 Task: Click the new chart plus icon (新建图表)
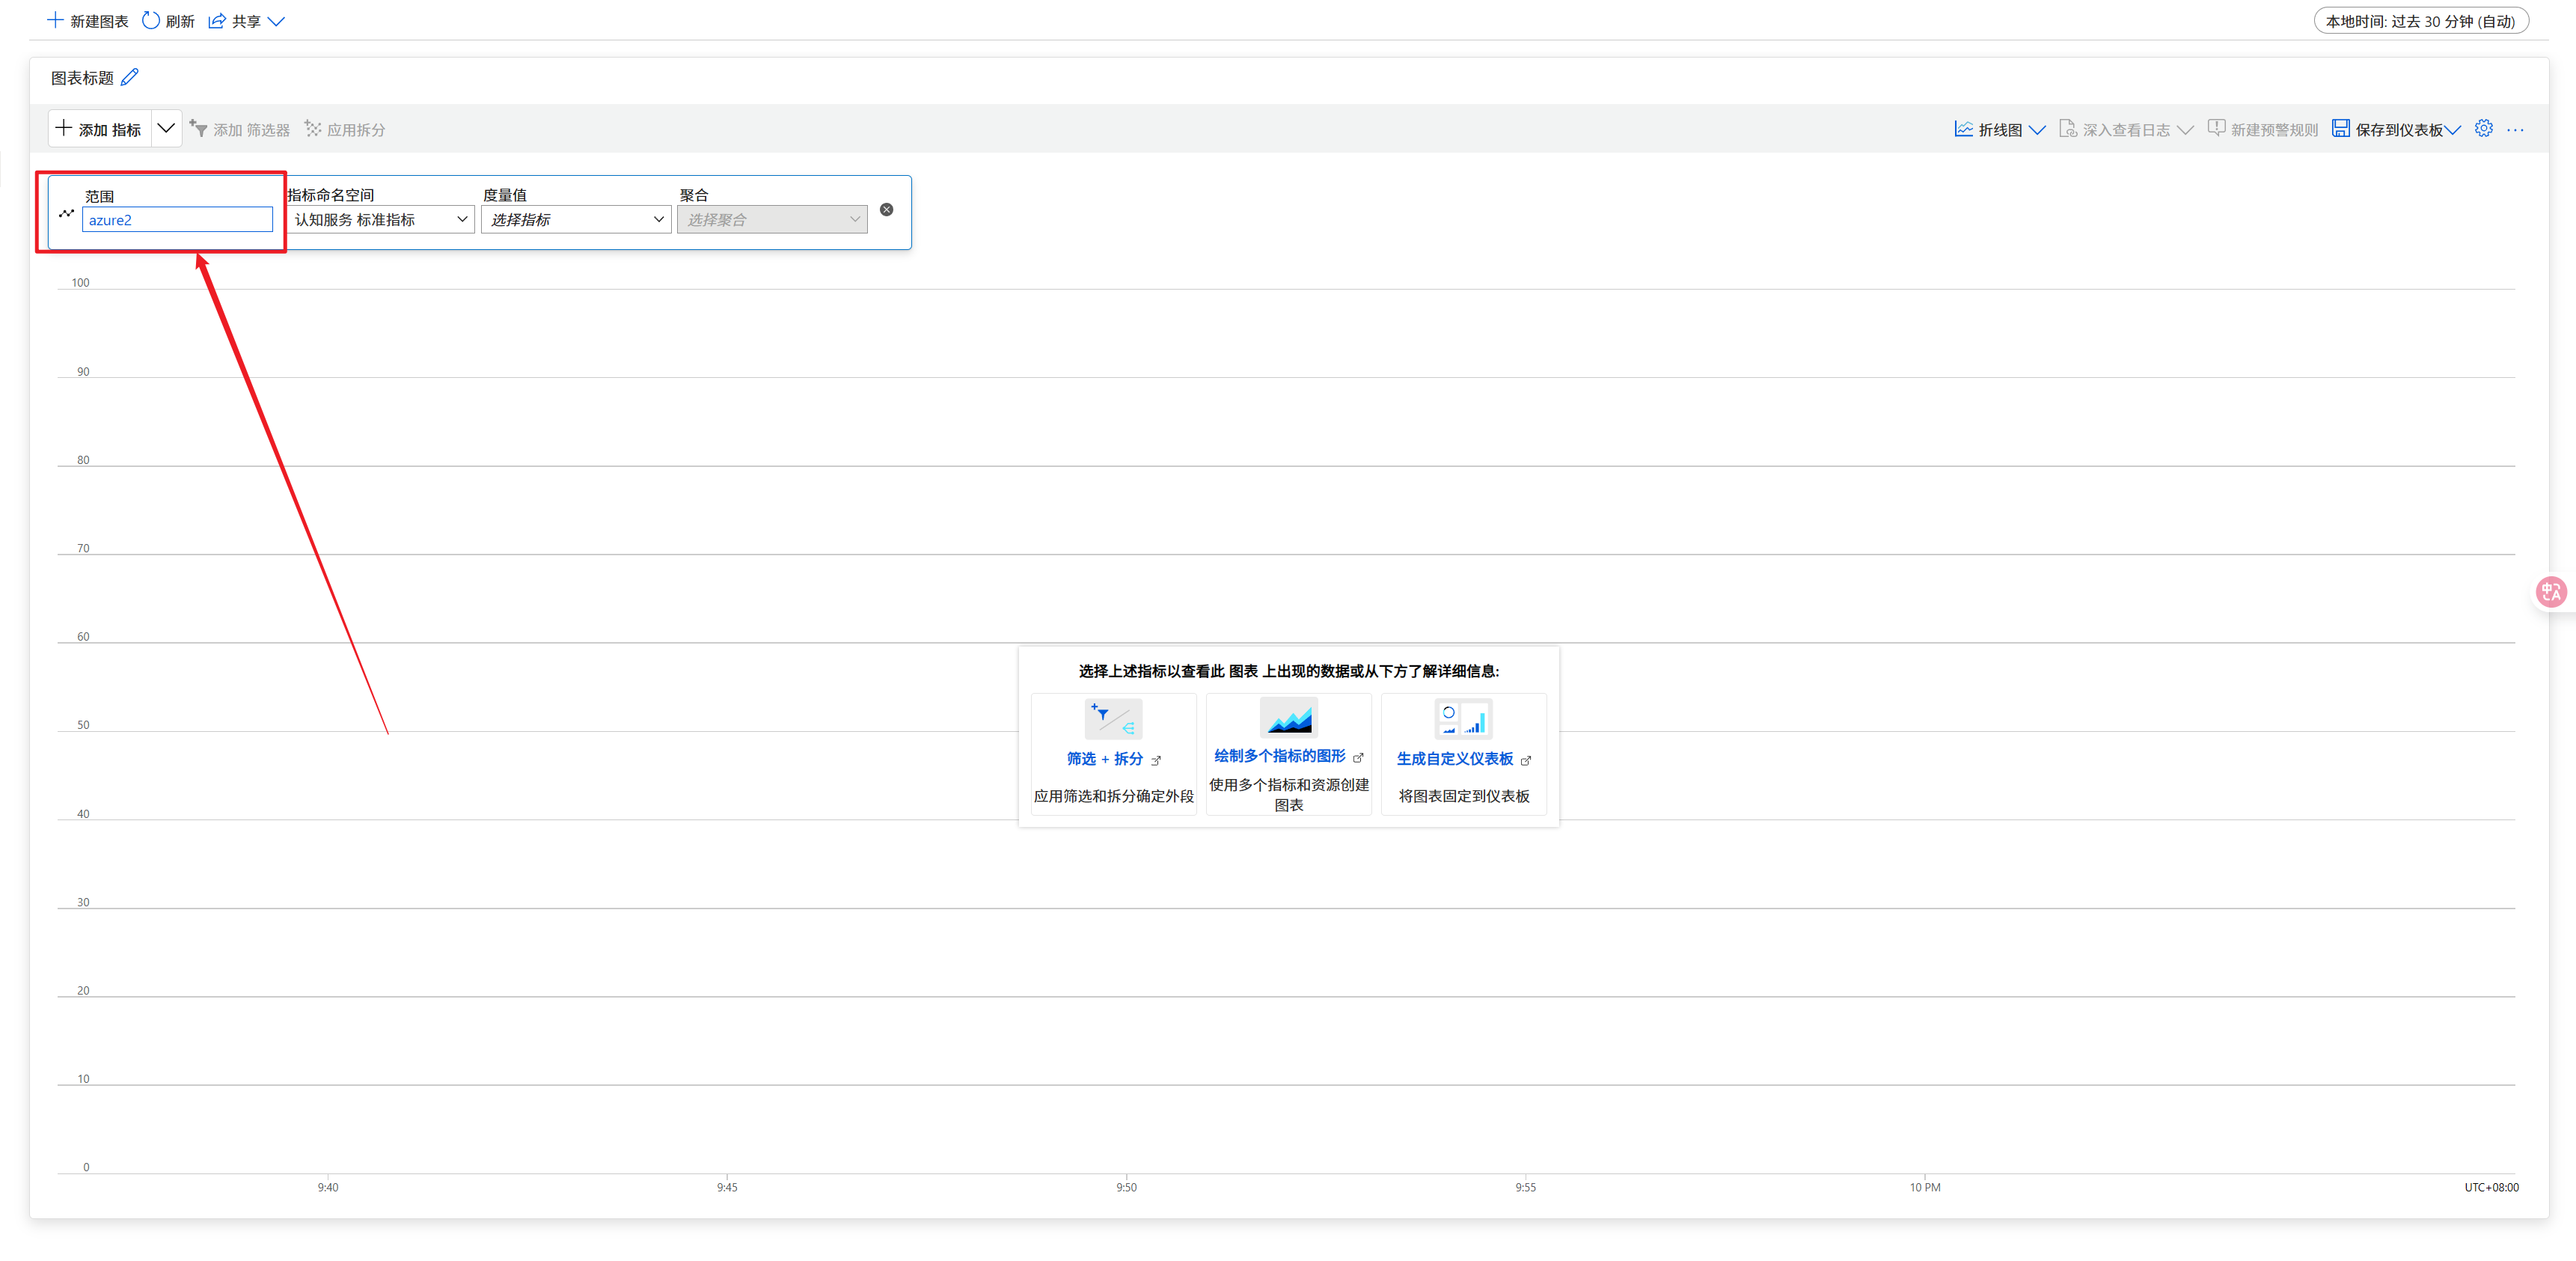coord(56,20)
